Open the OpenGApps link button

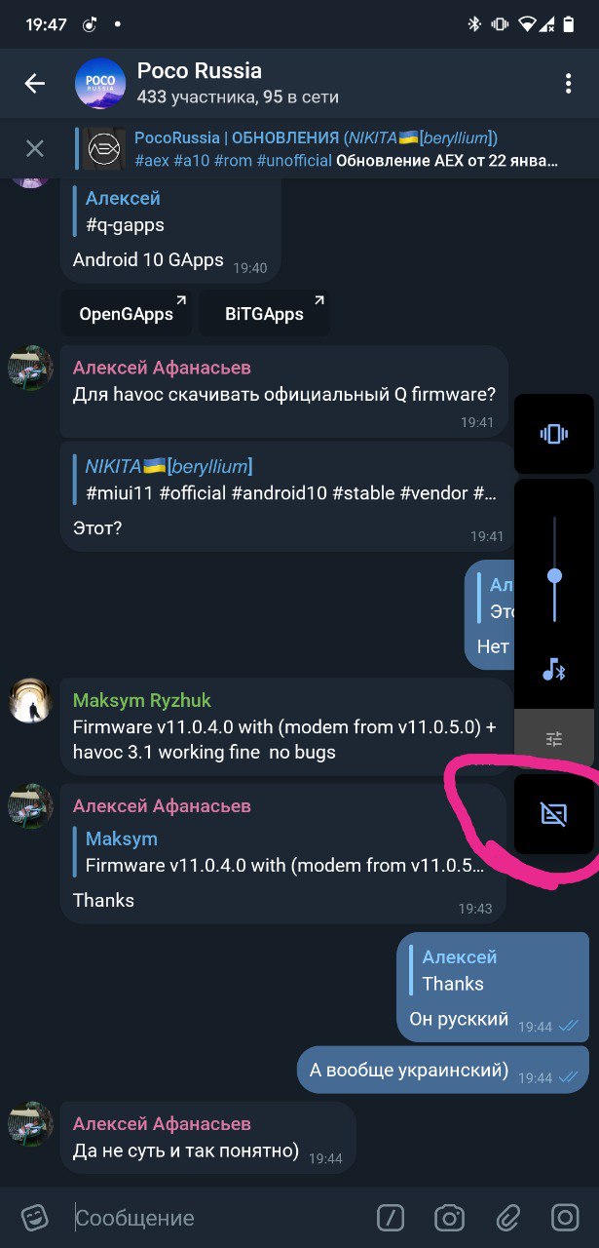coord(127,313)
